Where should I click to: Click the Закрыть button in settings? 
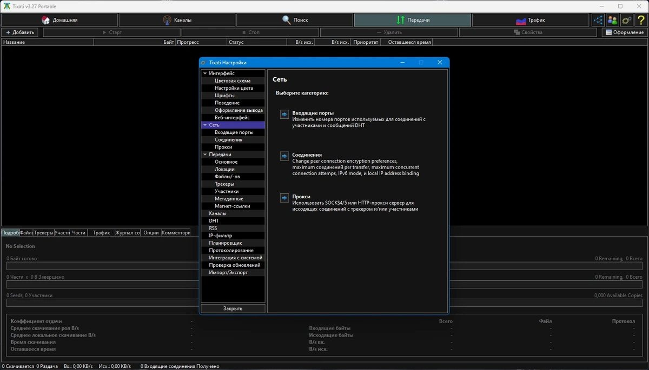(233, 308)
